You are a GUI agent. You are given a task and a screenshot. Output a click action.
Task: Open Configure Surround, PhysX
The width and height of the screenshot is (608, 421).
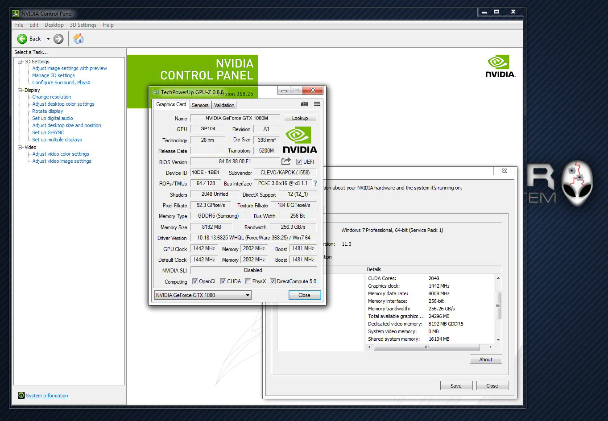pyautogui.click(x=61, y=83)
